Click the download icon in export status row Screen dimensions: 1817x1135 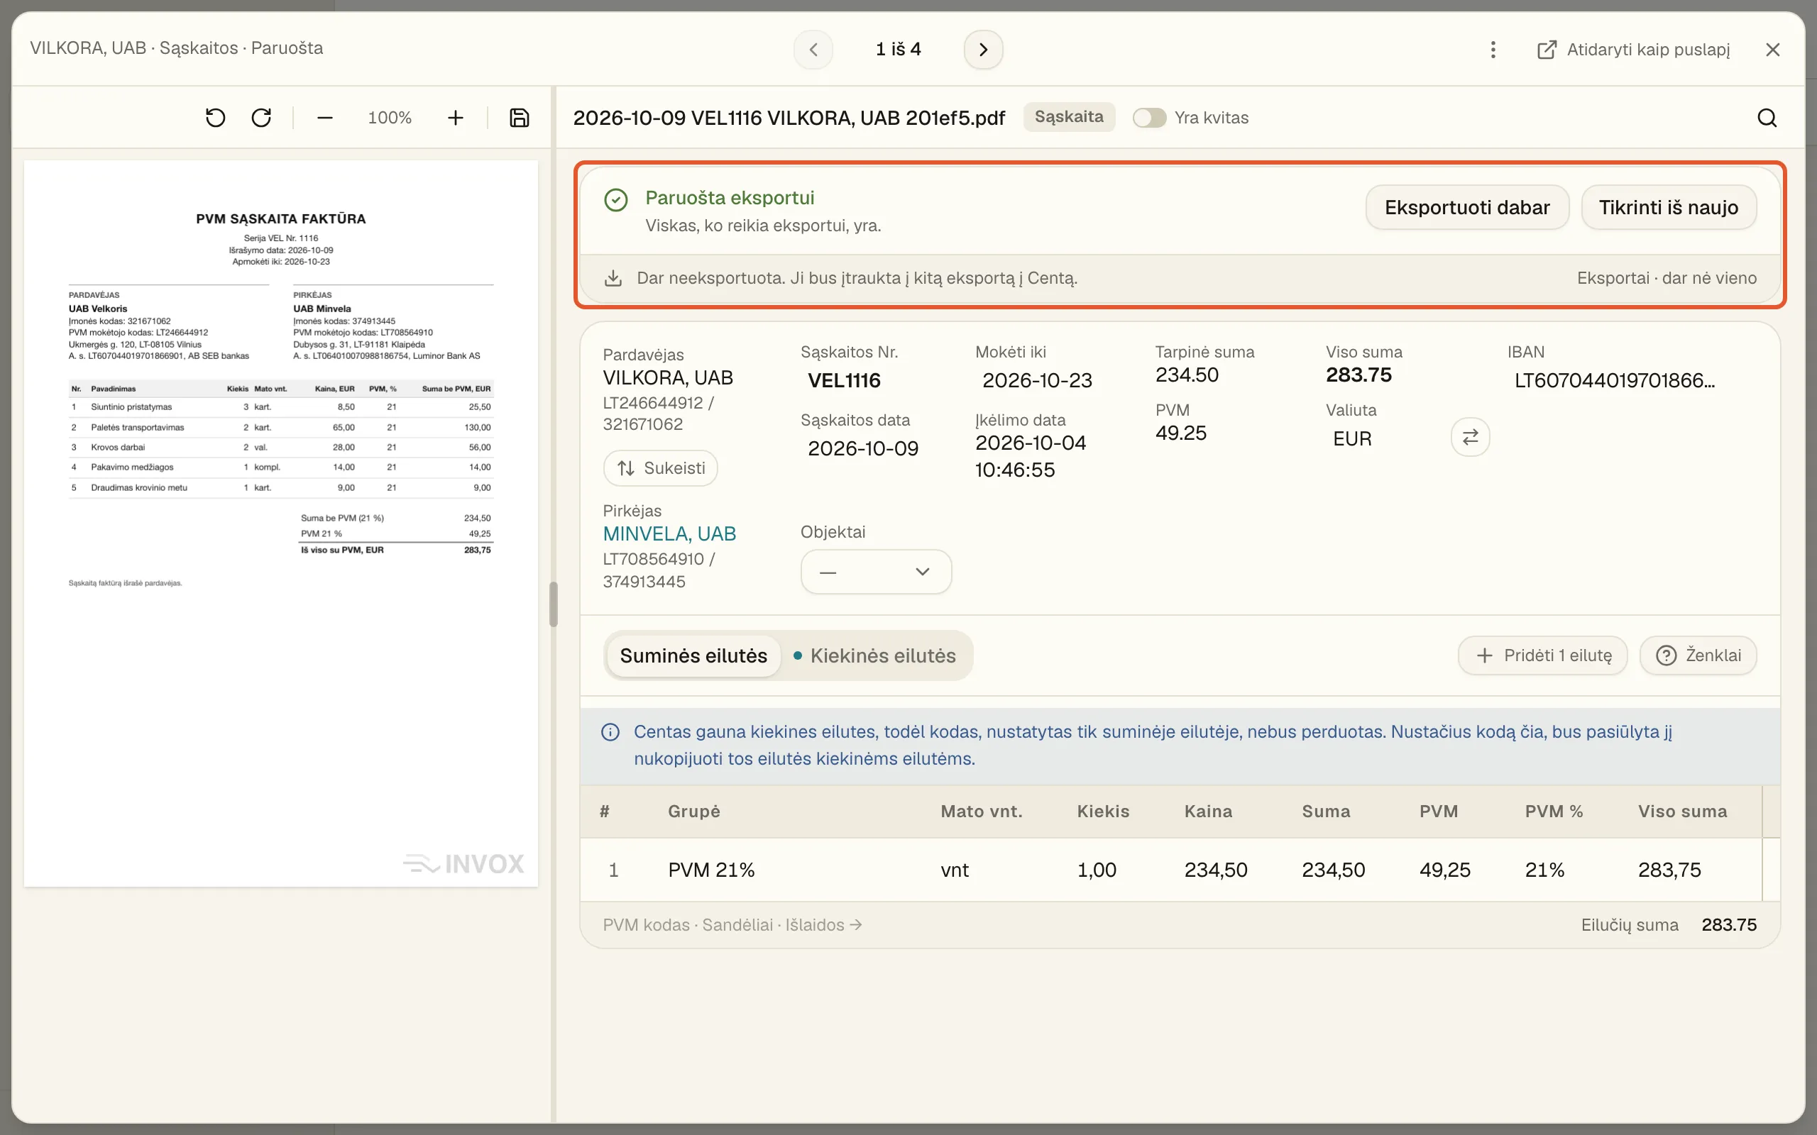tap(613, 279)
